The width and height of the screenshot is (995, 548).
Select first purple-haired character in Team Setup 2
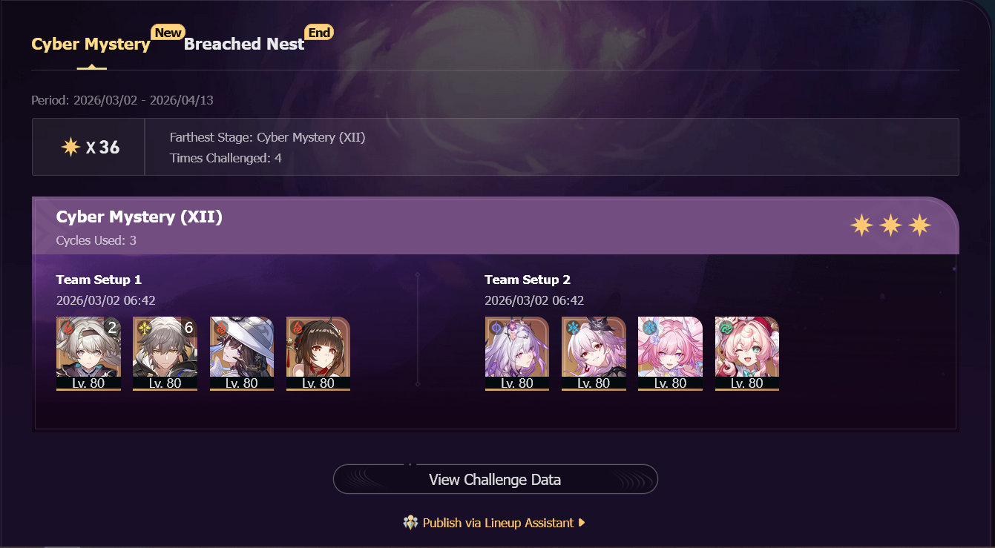[517, 354]
